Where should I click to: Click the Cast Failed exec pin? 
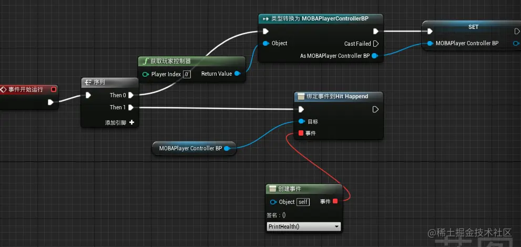point(376,44)
